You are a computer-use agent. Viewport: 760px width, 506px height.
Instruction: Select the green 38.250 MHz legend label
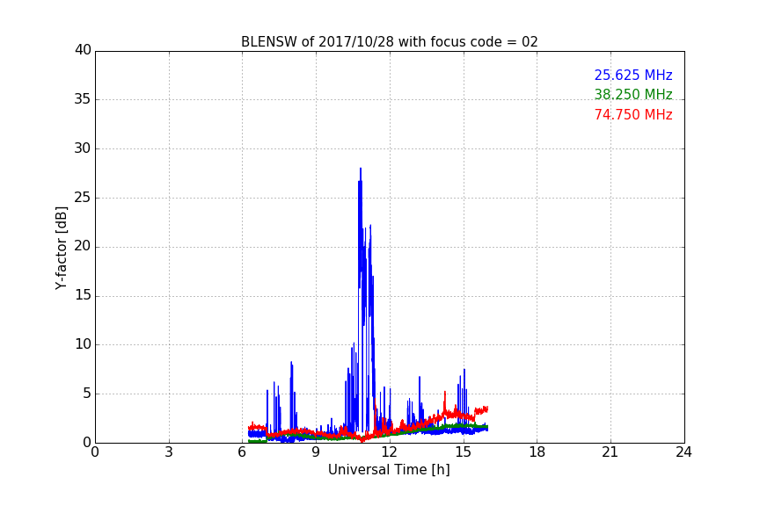click(x=633, y=94)
